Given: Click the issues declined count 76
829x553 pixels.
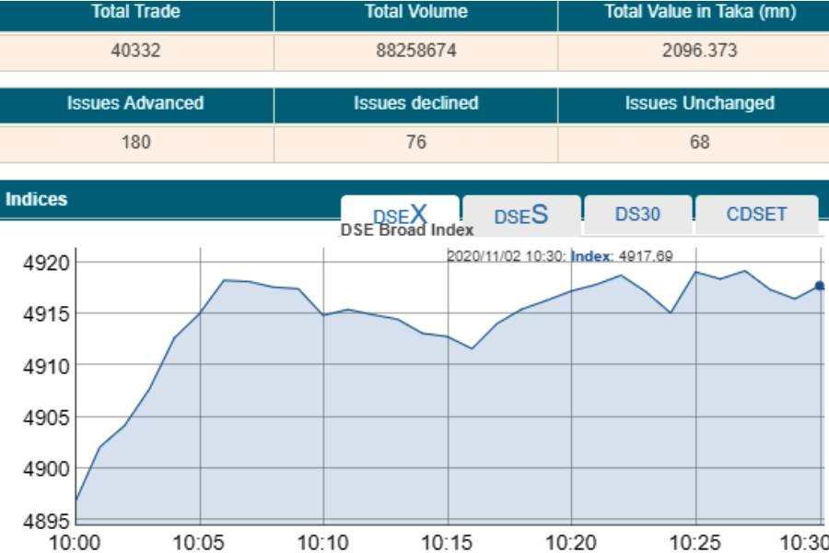Looking at the screenshot, I should (x=415, y=142).
